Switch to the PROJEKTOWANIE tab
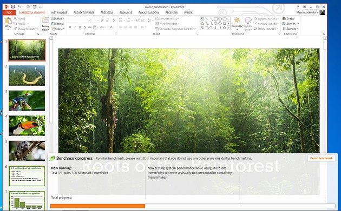Image resolution: width=341 pixels, height=211 pixels. pyautogui.click(x=84, y=12)
